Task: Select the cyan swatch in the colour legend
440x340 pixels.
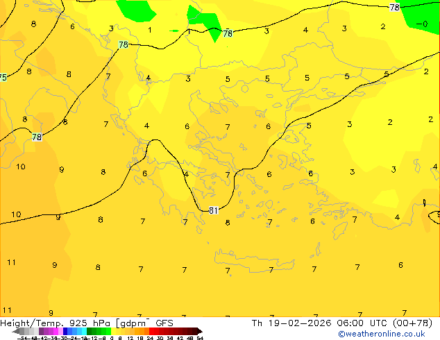Action: pos(84,331)
